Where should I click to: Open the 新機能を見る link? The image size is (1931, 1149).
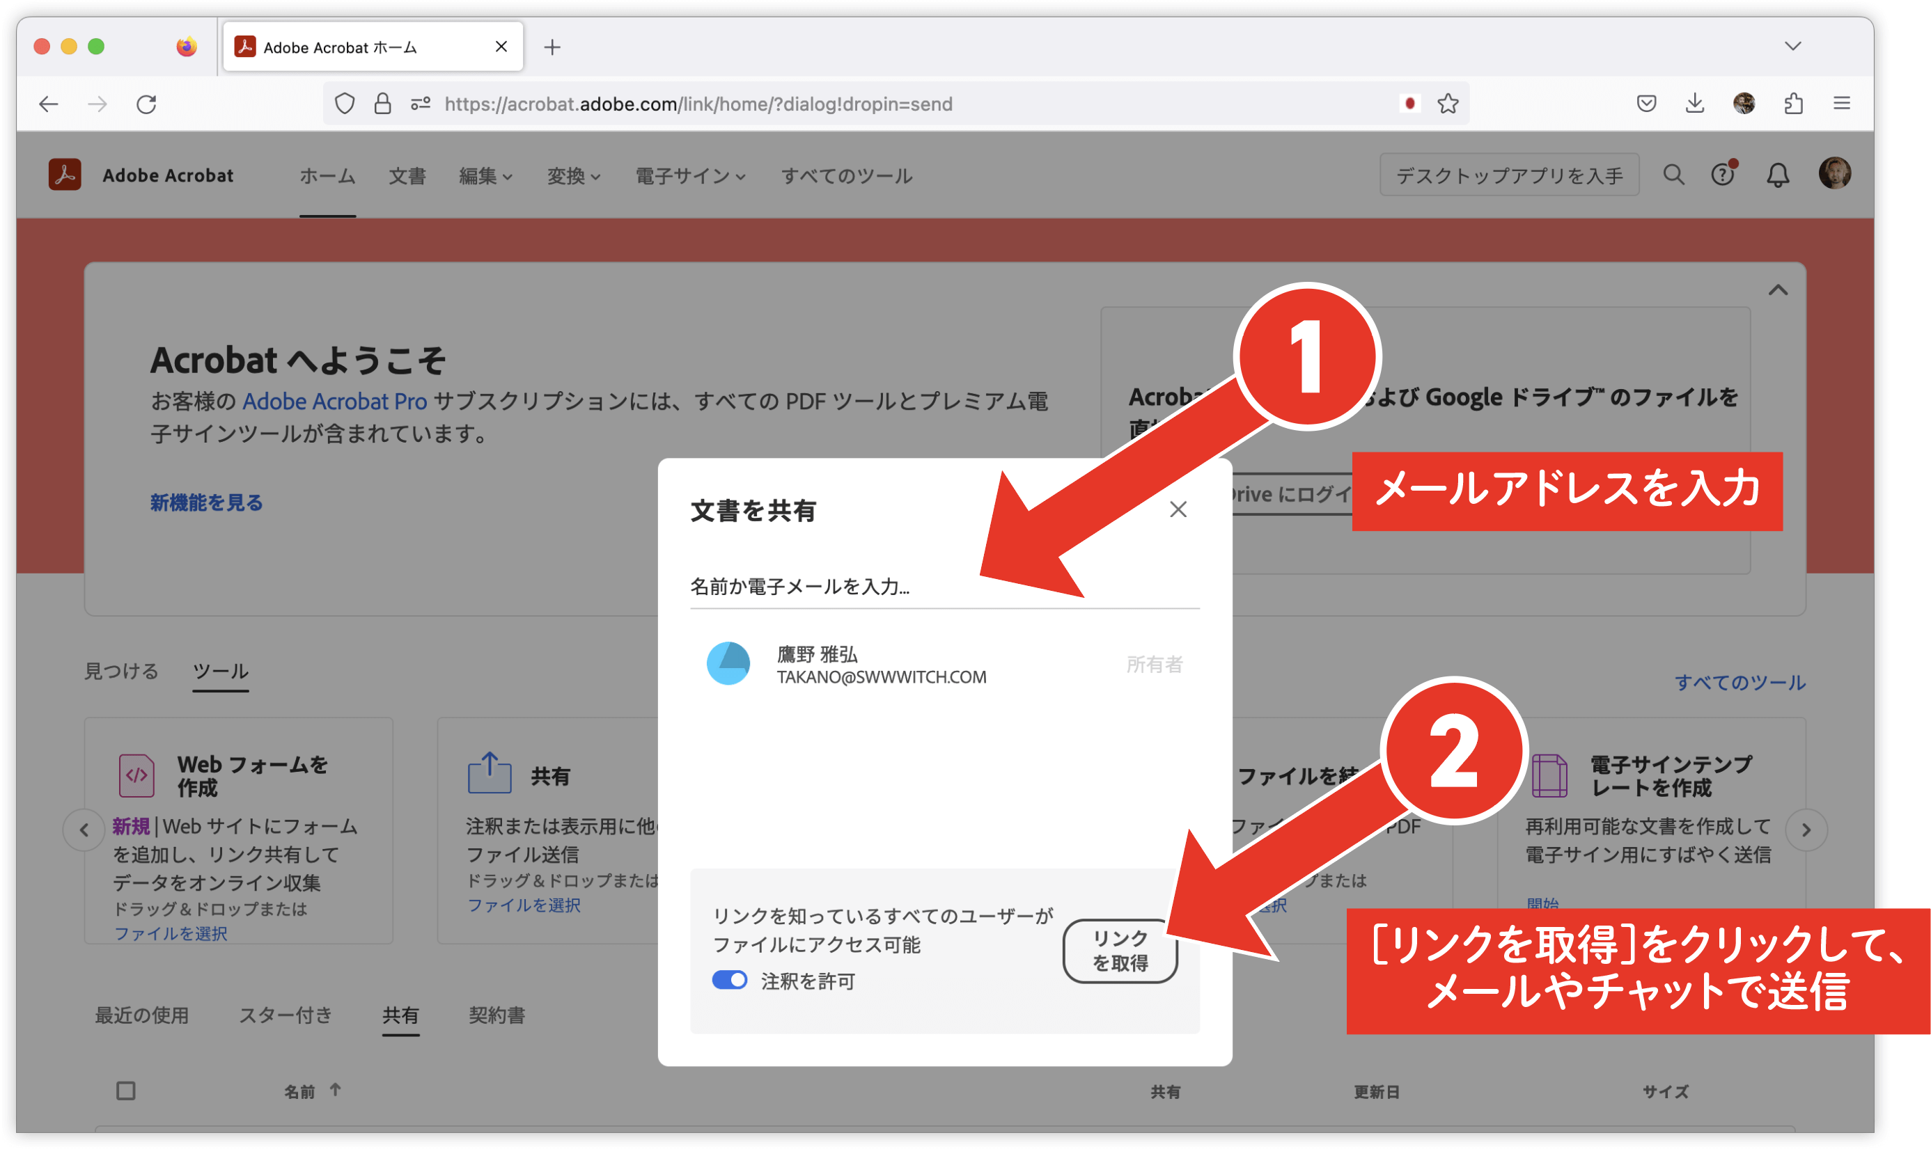[207, 503]
